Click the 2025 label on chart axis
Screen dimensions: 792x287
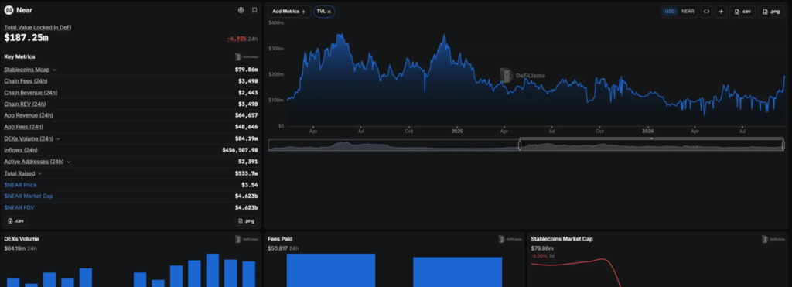(x=456, y=131)
